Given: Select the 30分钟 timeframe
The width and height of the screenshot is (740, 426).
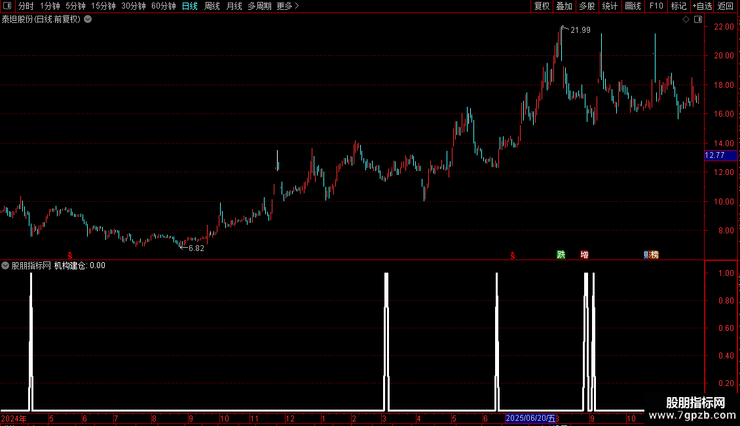Looking at the screenshot, I should (x=133, y=6).
